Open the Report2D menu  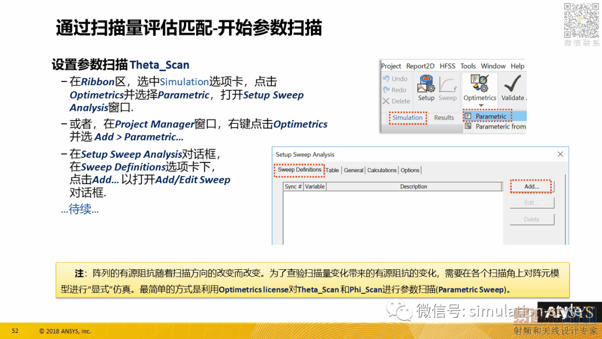(x=420, y=66)
